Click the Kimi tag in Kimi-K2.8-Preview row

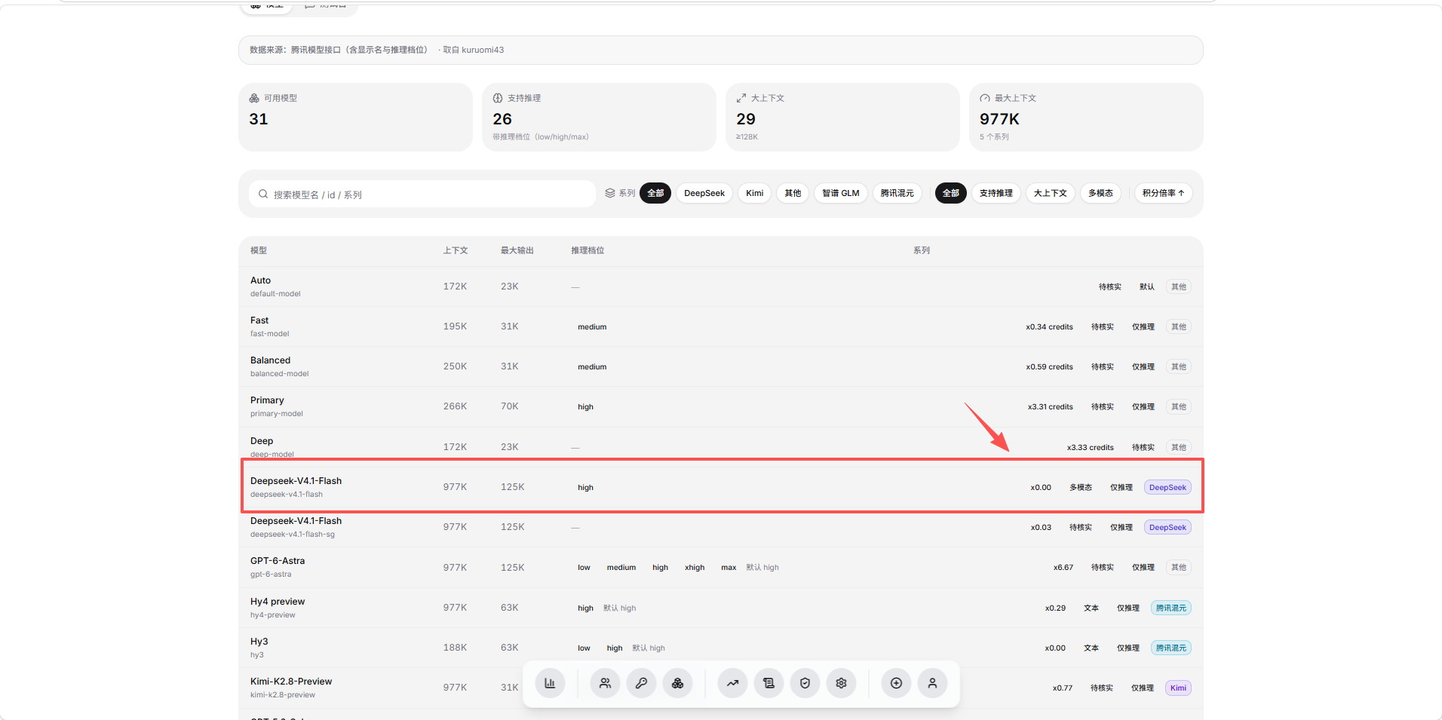coord(1179,688)
